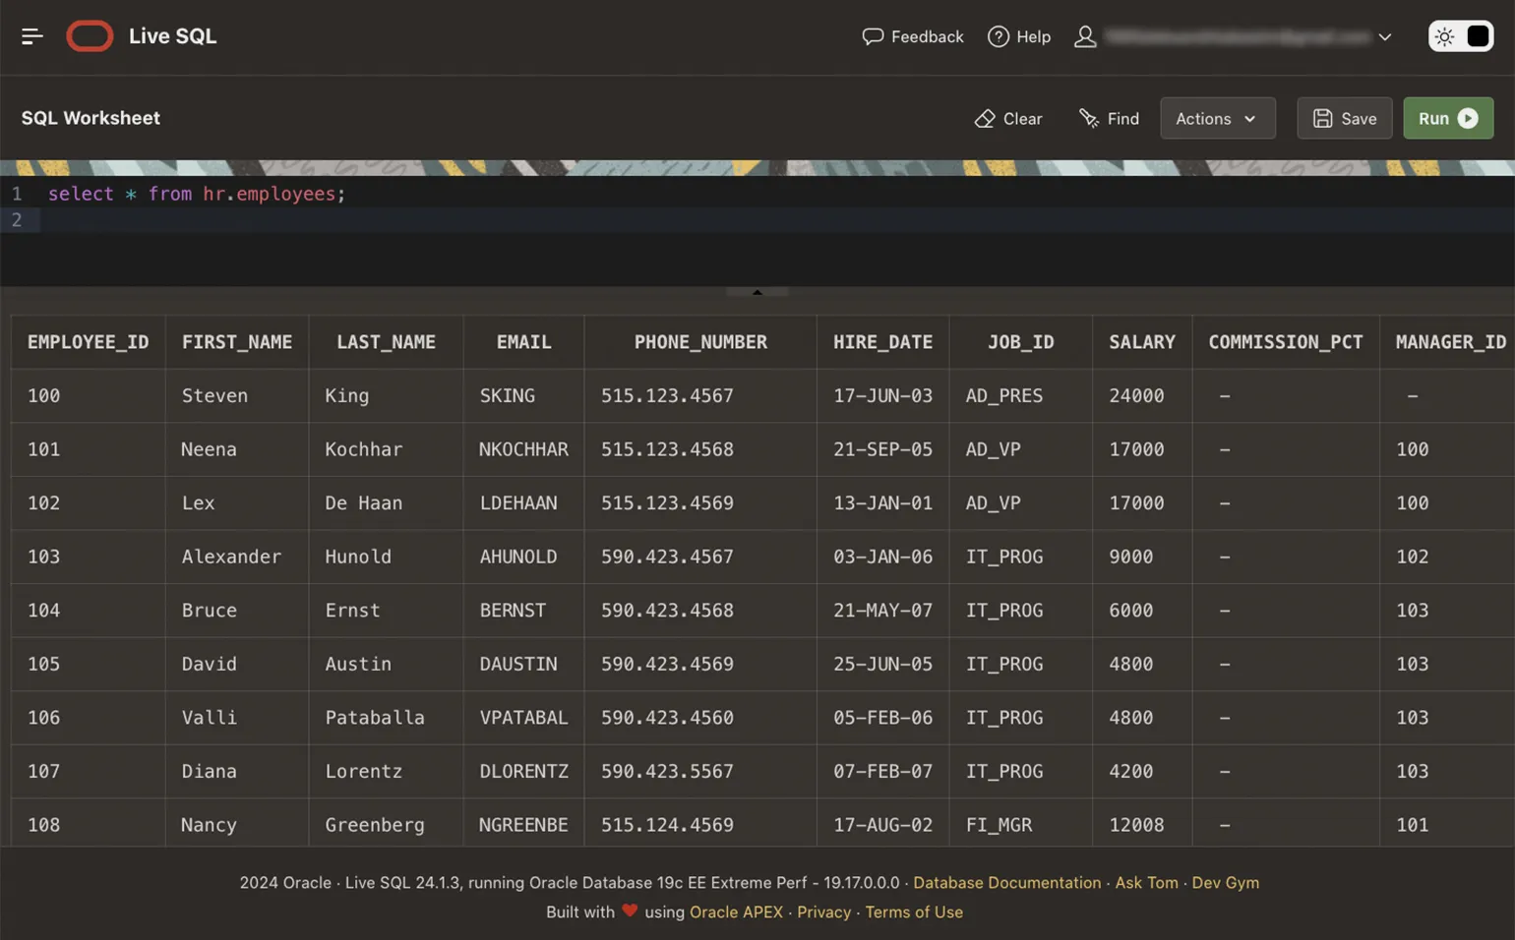Expand the user account chevron
Screen dimensions: 1515x940
(1385, 37)
